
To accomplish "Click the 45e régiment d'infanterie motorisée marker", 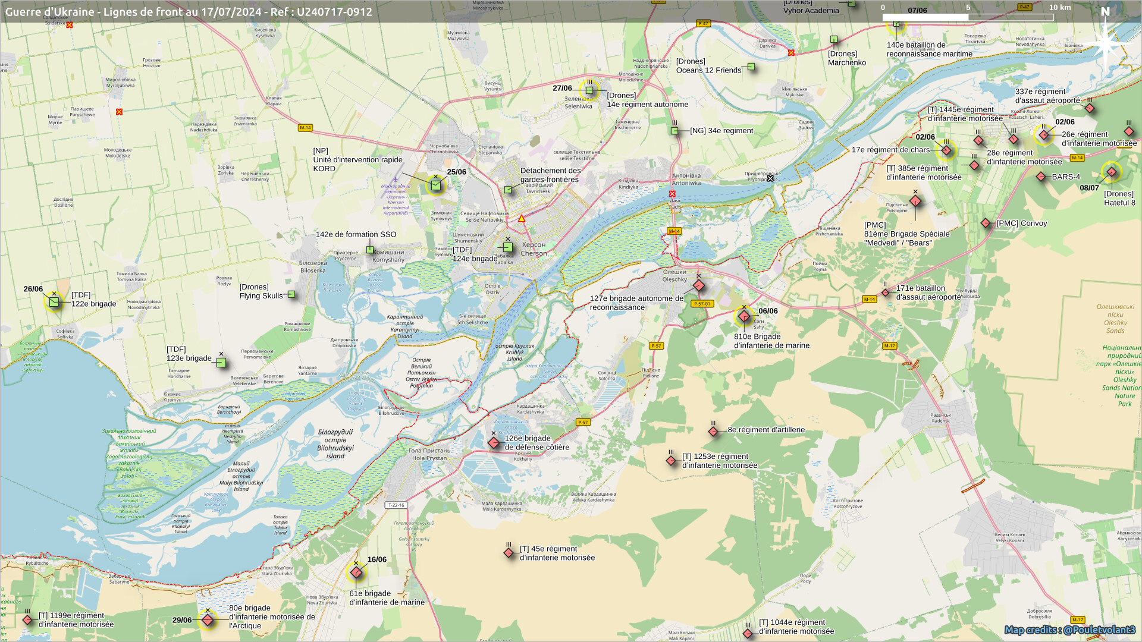I will tap(509, 553).
